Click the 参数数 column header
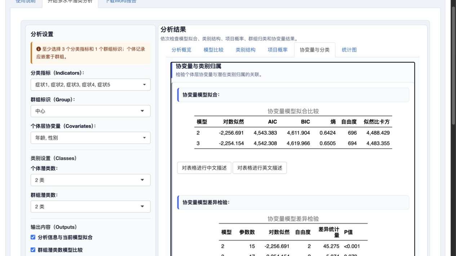The width and height of the screenshot is (456, 256). (247, 232)
